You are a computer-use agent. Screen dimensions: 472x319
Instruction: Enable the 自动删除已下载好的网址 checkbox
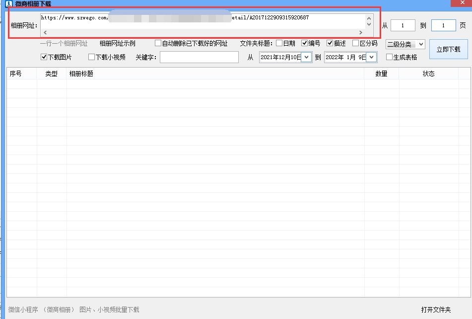[158, 43]
